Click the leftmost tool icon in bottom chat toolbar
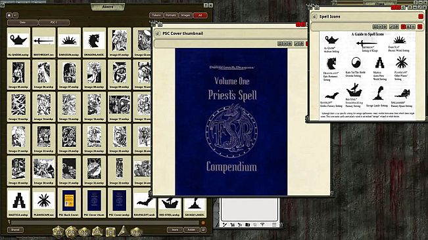This screenshot has height=240, width=428. [x=225, y=225]
